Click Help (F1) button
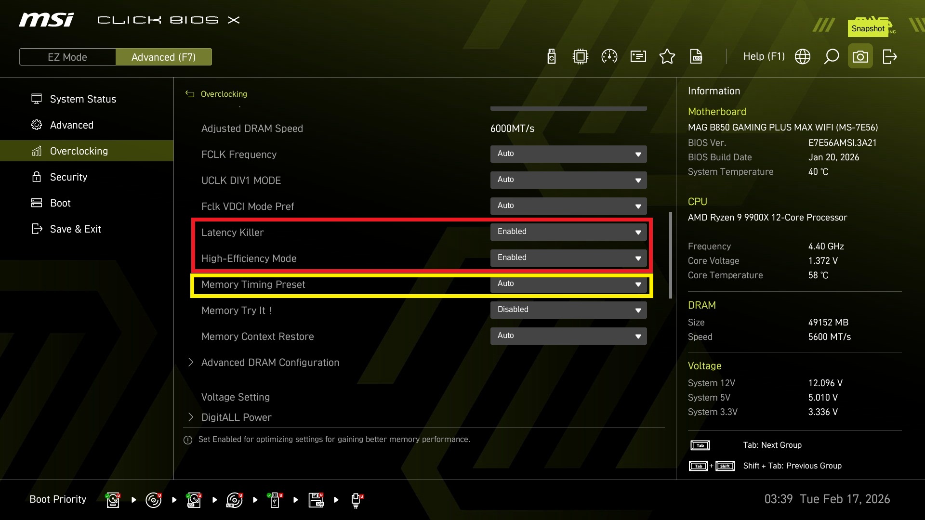 [764, 57]
